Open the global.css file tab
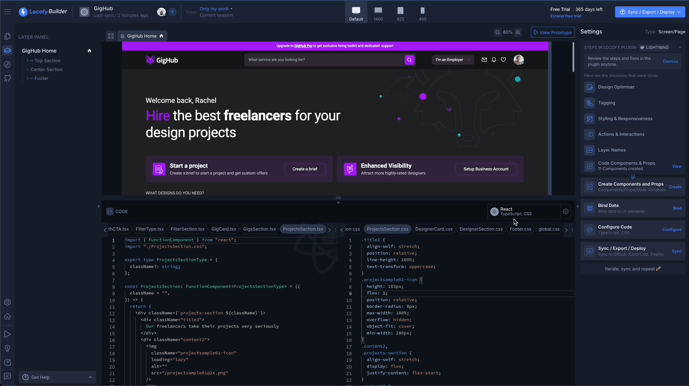Image resolution: width=689 pixels, height=386 pixels. tap(549, 229)
